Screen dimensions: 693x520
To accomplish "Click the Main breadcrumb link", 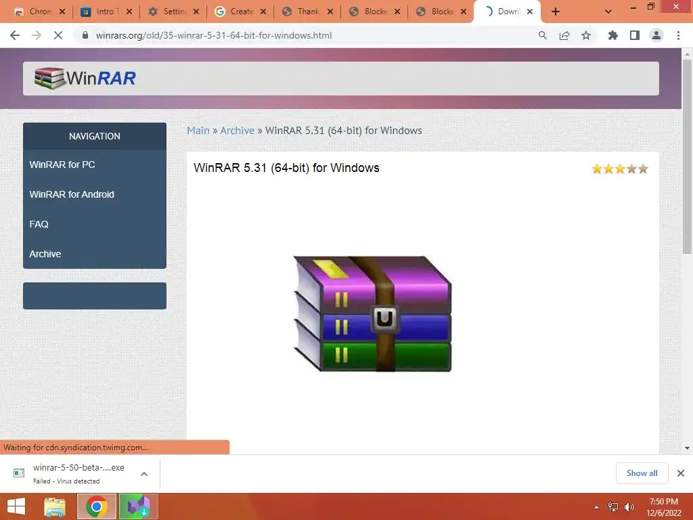I will 198,131.
